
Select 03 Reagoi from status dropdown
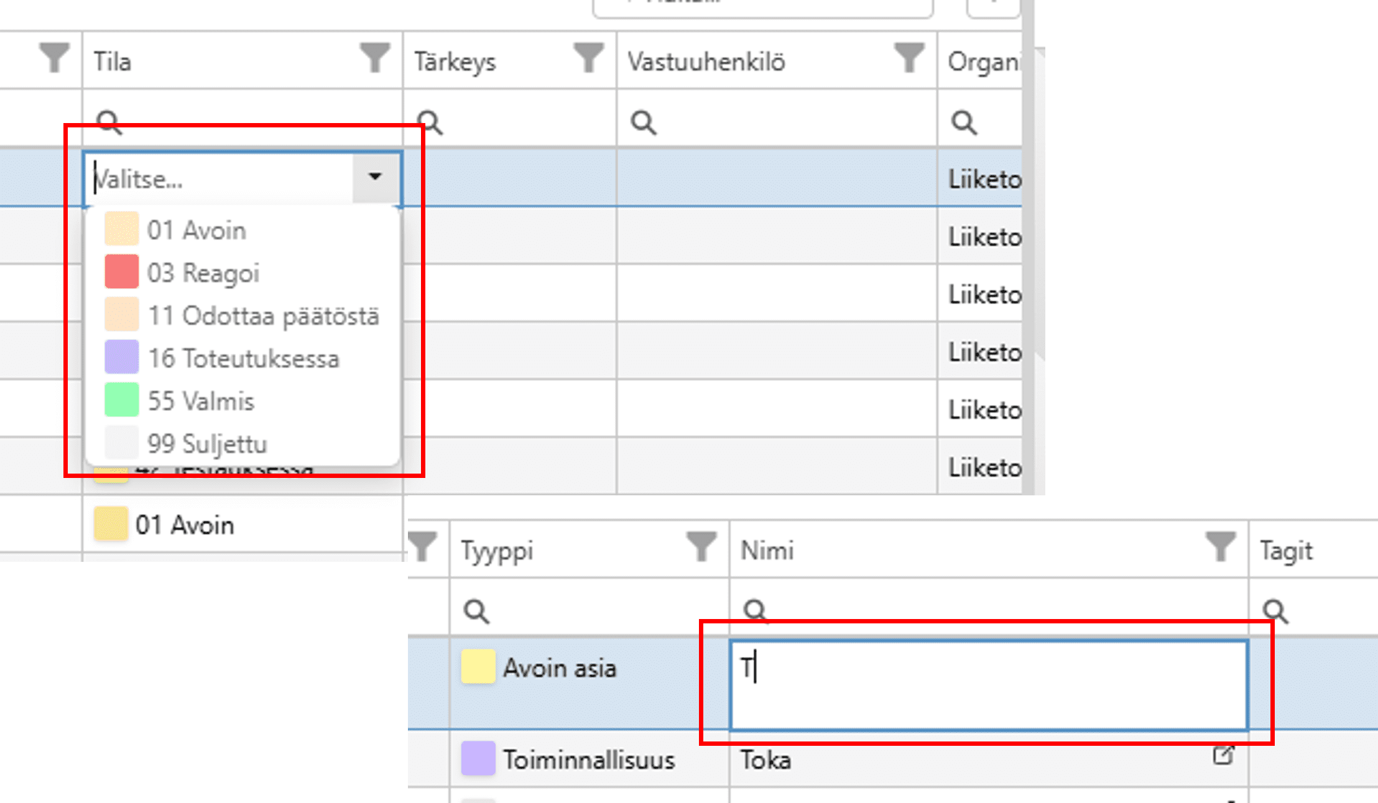click(203, 273)
